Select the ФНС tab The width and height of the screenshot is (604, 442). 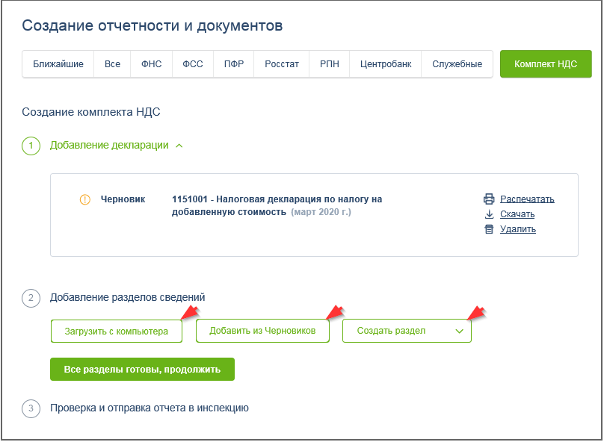[151, 64]
